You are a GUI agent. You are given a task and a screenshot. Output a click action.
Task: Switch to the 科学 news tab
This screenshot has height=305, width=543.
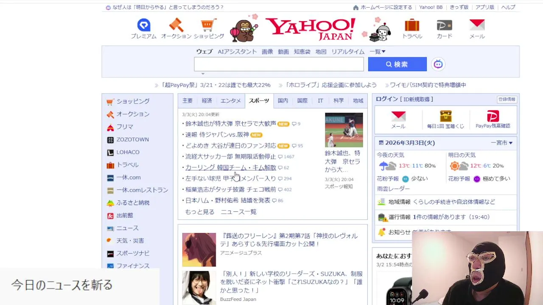(x=339, y=101)
